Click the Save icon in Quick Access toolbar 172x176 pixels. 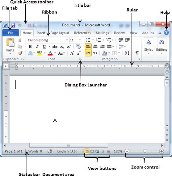[x=13, y=26]
